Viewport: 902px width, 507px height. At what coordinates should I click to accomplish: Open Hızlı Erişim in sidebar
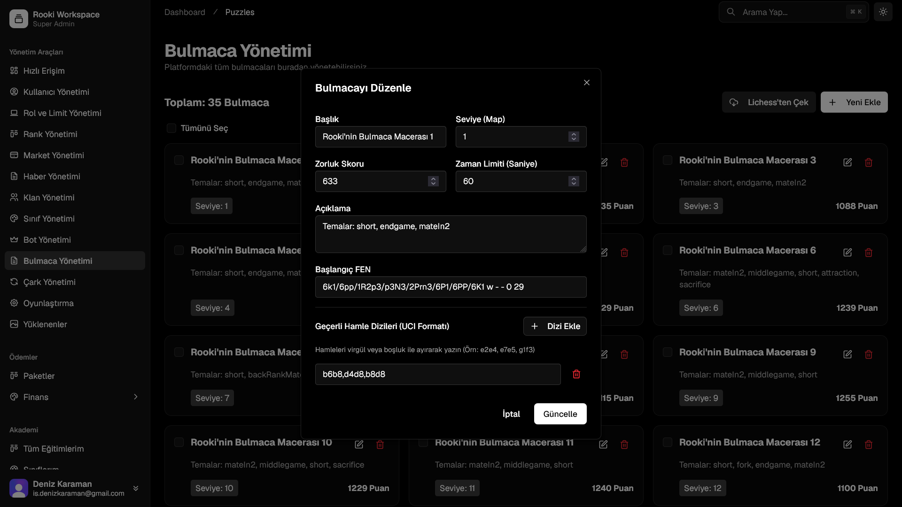[75, 71]
